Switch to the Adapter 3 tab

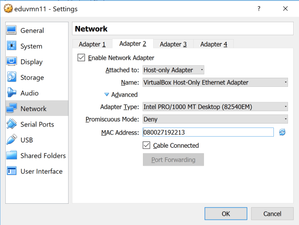pyautogui.click(x=173, y=44)
